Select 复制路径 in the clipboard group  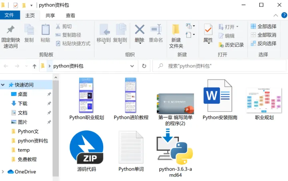[x=68, y=35]
